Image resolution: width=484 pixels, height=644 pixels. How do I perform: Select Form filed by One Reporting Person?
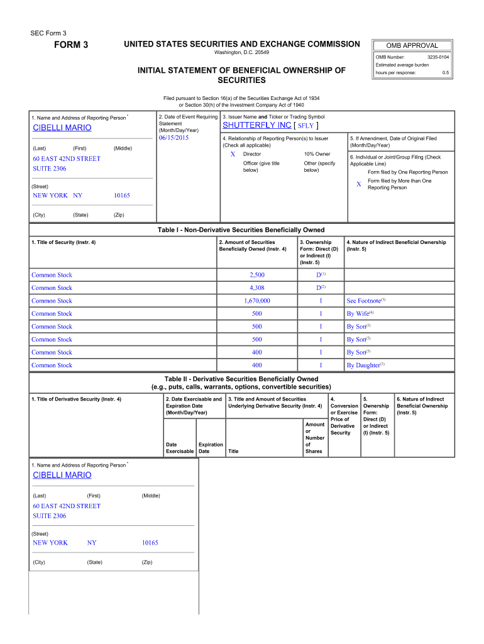[359, 172]
